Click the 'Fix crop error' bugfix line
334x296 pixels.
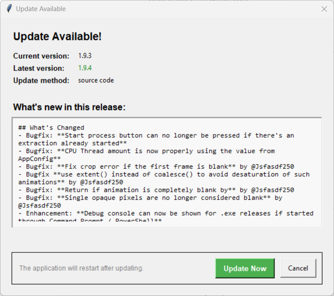156,166
